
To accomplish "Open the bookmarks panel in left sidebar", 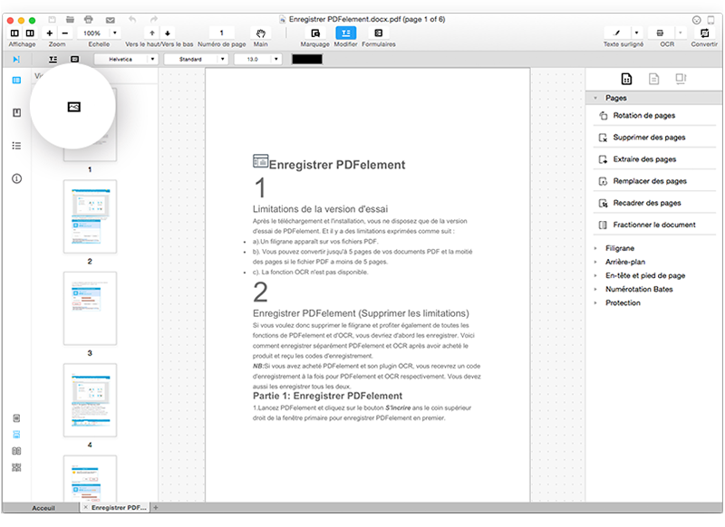I will [x=15, y=111].
